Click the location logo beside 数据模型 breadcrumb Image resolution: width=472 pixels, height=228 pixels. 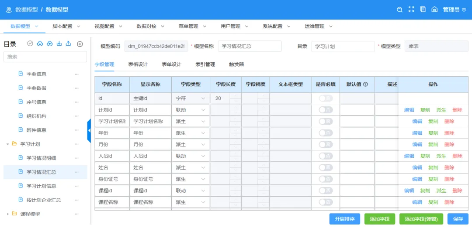8,10
